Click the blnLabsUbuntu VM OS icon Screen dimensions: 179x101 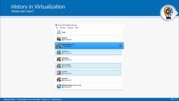[59, 45]
